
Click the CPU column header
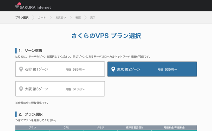(x=66, y=127)
